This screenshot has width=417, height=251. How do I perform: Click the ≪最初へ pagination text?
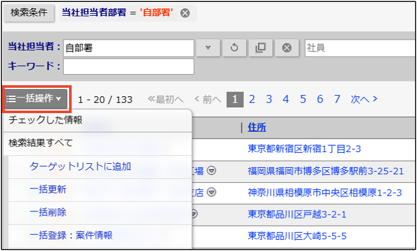(165, 99)
